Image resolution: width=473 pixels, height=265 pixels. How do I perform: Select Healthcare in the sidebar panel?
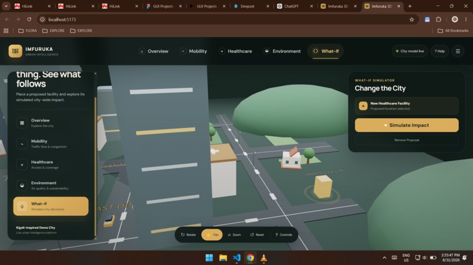click(50, 164)
